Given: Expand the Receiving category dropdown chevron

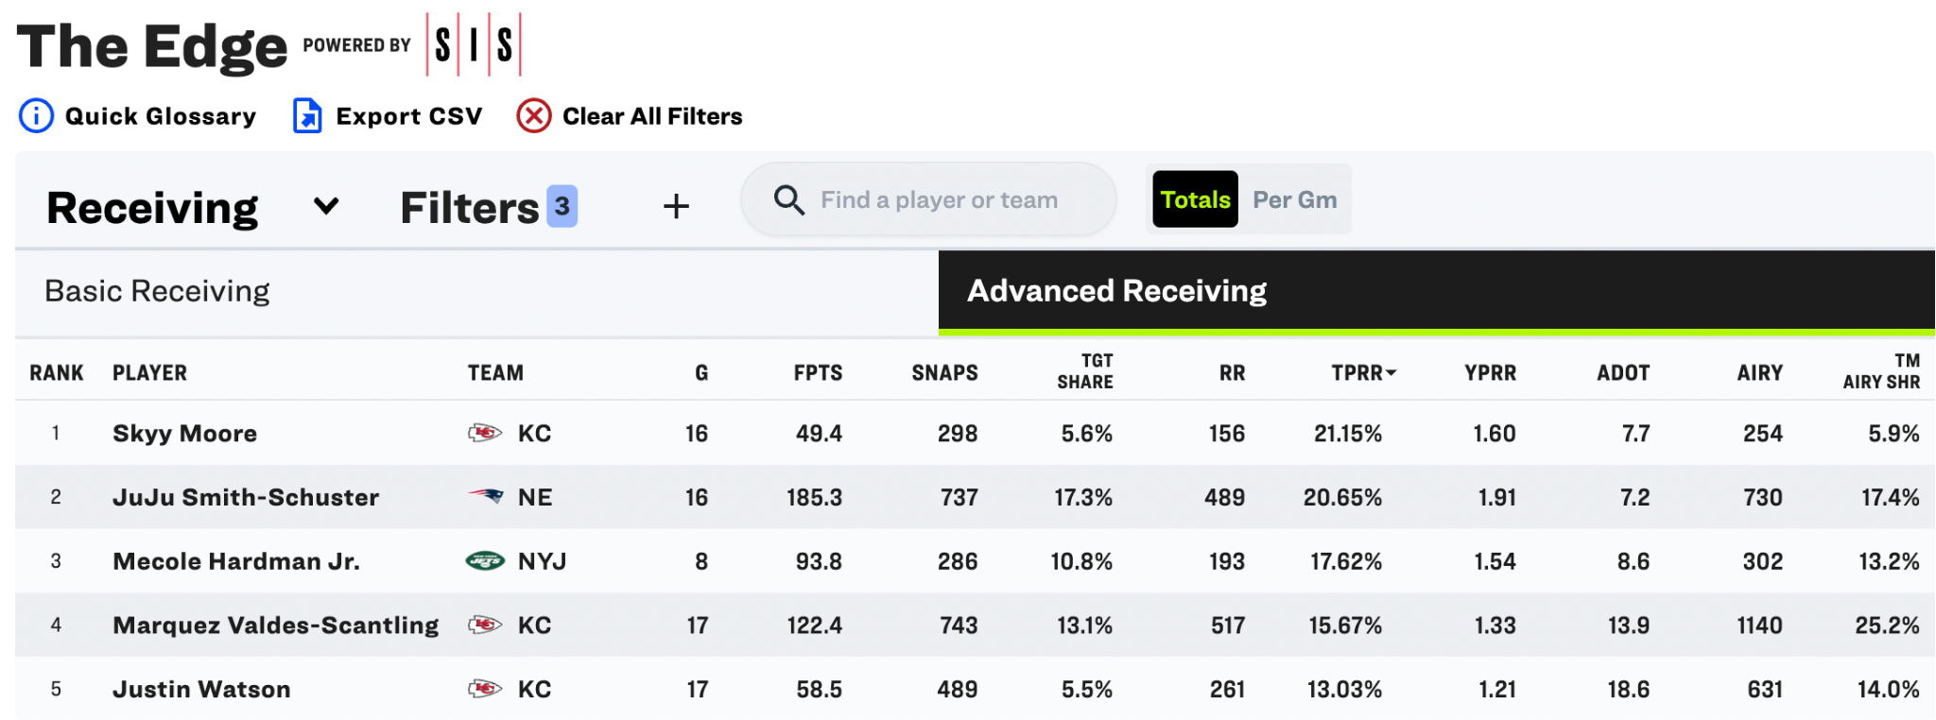Looking at the screenshot, I should click(326, 206).
